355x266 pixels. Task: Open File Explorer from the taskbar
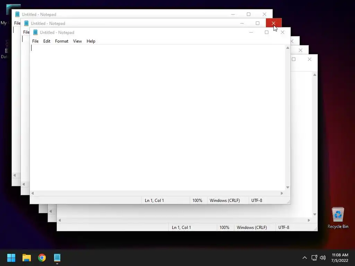(26, 258)
